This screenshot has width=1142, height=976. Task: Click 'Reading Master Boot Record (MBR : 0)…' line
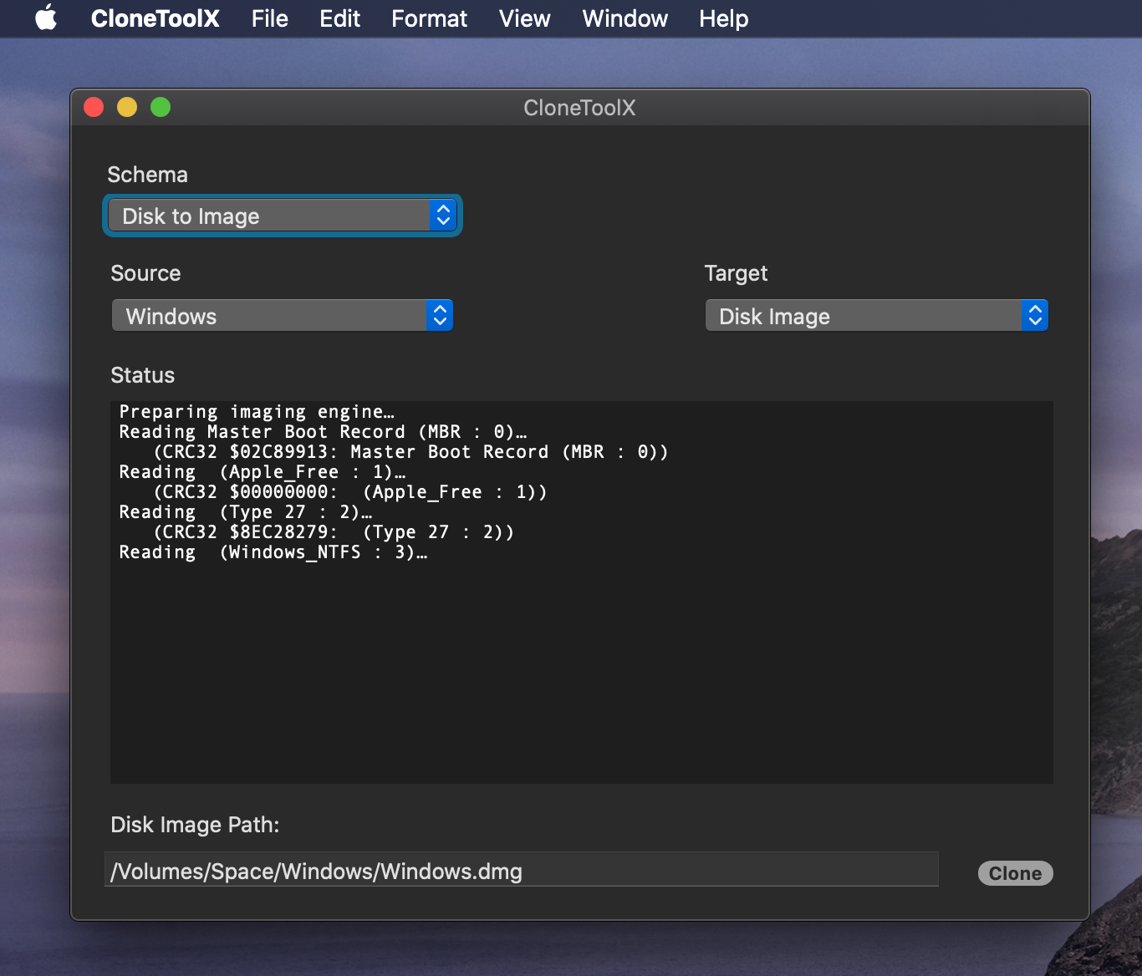click(323, 432)
